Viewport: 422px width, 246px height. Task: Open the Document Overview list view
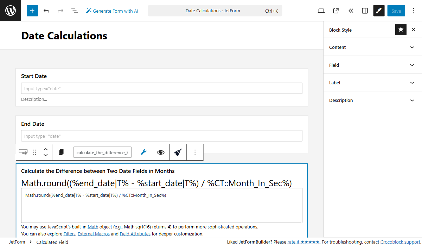[x=75, y=11]
